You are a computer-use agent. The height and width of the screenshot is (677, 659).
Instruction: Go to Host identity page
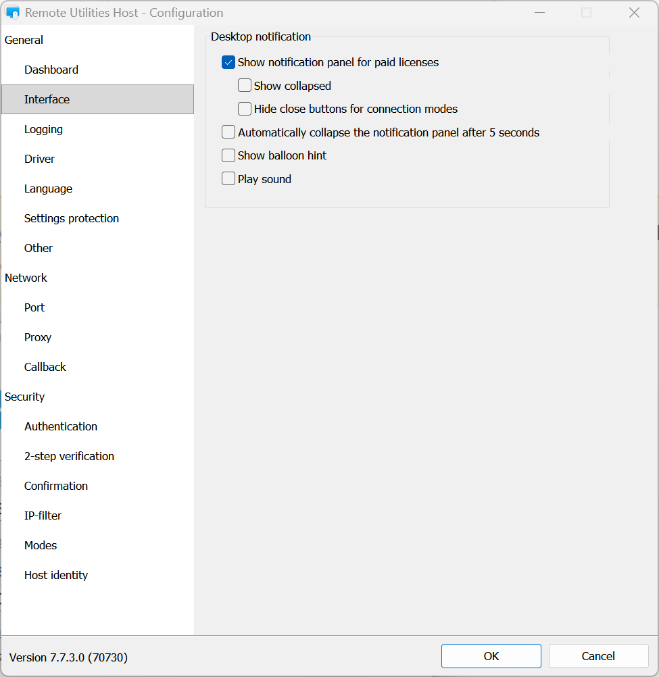pyautogui.click(x=56, y=575)
